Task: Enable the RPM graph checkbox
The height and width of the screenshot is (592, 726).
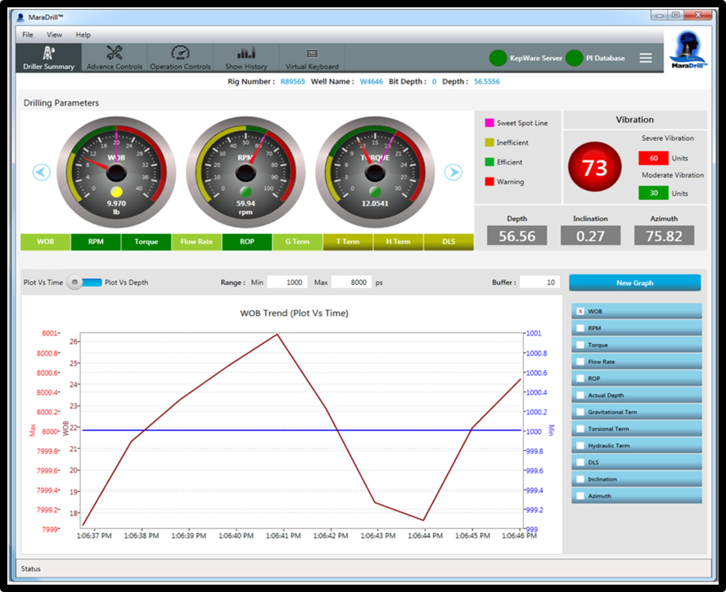Action: click(580, 328)
